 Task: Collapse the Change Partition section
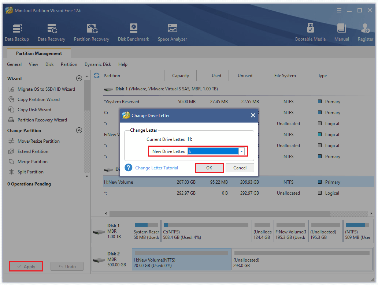point(79,130)
